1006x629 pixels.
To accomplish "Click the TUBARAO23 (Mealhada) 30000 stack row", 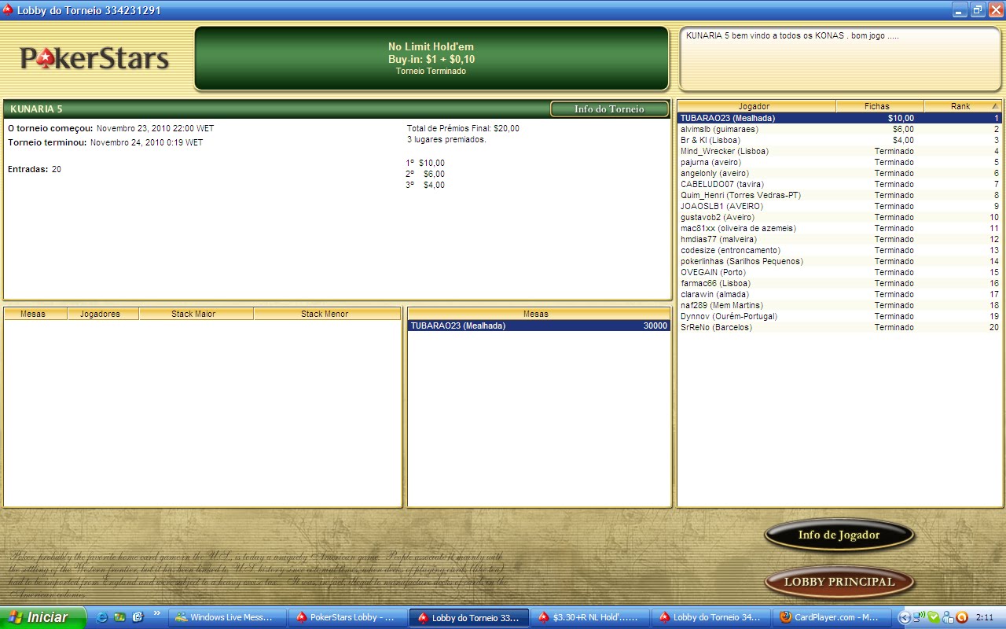I will coord(538,326).
